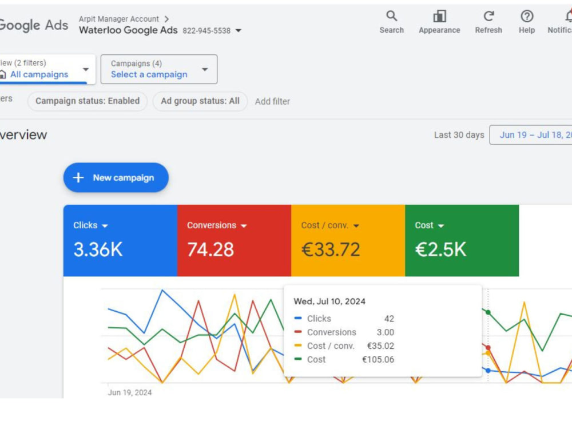Open the Help question mark icon

click(527, 17)
